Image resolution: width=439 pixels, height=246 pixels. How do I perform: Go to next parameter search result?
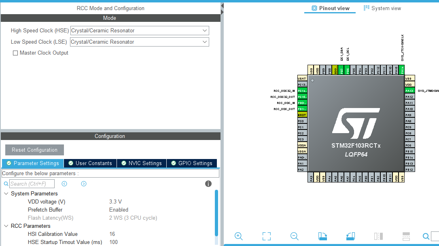pyautogui.click(x=84, y=184)
